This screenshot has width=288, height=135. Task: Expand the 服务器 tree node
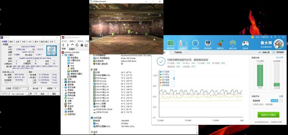[63, 85]
